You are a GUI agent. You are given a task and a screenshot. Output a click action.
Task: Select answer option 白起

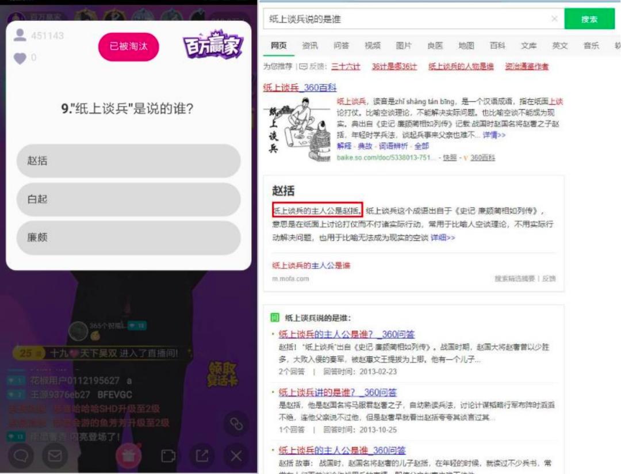[129, 200]
